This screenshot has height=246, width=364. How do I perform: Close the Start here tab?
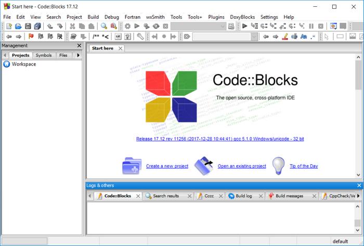point(120,48)
